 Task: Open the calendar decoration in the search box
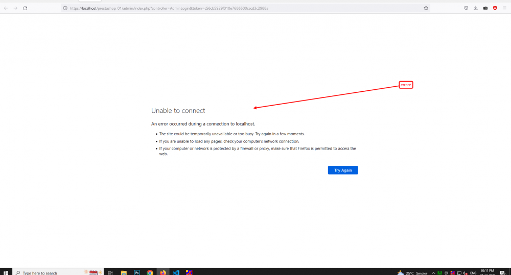[93, 272]
